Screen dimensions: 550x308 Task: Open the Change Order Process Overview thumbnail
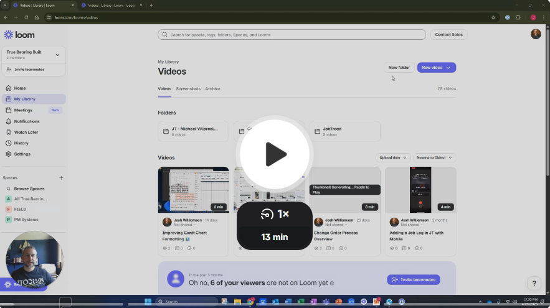pyautogui.click(x=345, y=190)
